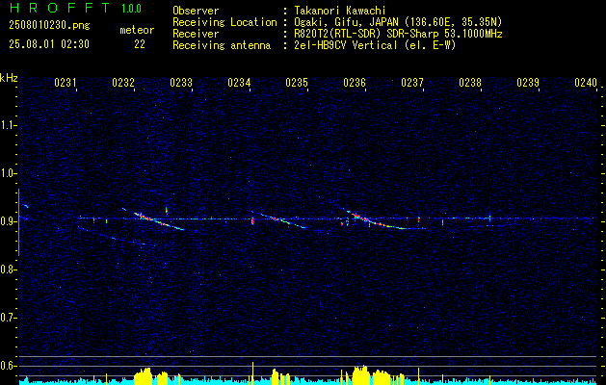Click the meteor label

(137, 30)
